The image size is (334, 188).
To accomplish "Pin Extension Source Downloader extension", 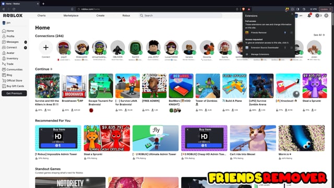I will point(285,48).
